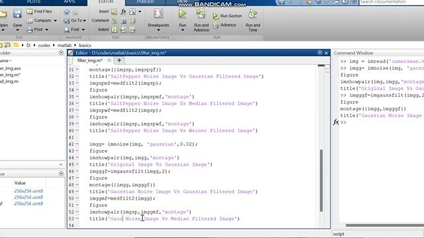The height and width of the screenshot is (238, 424).
Task: Select the EDITOR ribbon tab
Action: [106, 2]
